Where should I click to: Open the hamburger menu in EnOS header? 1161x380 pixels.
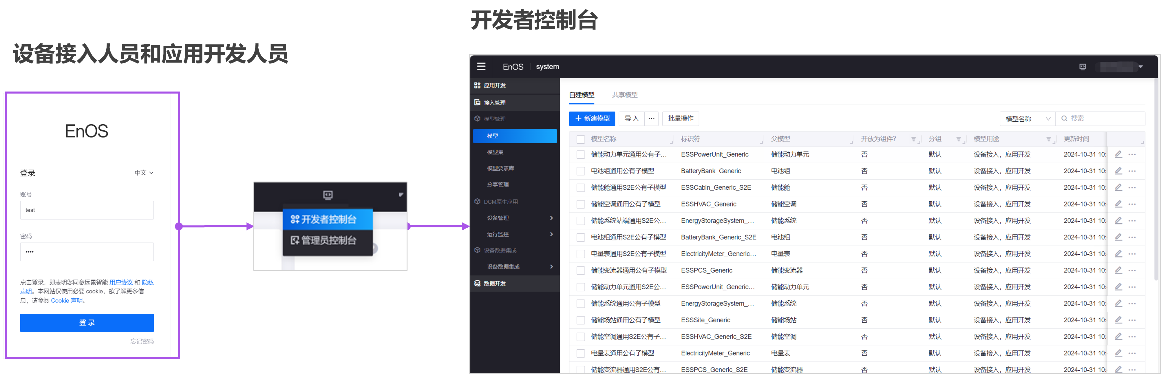click(x=481, y=66)
